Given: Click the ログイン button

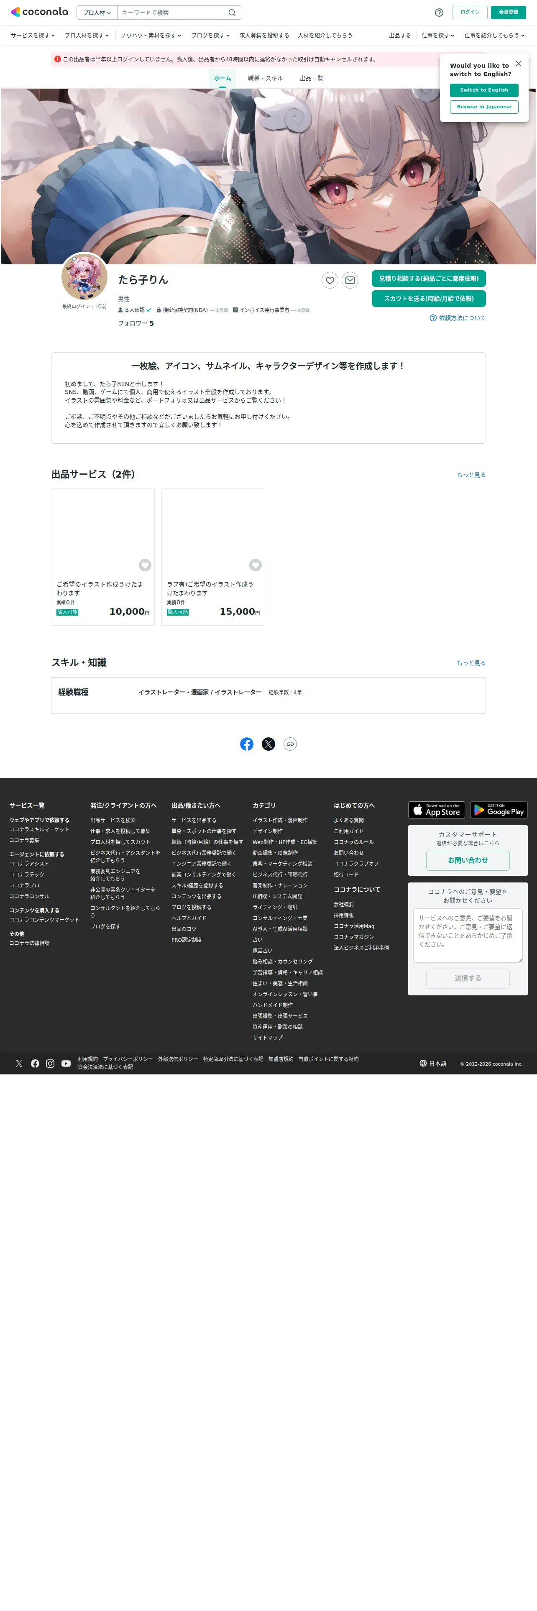Looking at the screenshot, I should click(470, 13).
